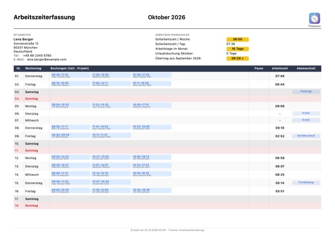This screenshot has height=236, width=335.
Task: Click the 08:30–10:37 booking on day 13
Action: pos(71,166)
